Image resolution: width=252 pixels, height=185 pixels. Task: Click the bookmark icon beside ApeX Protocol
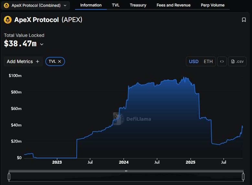(244, 20)
